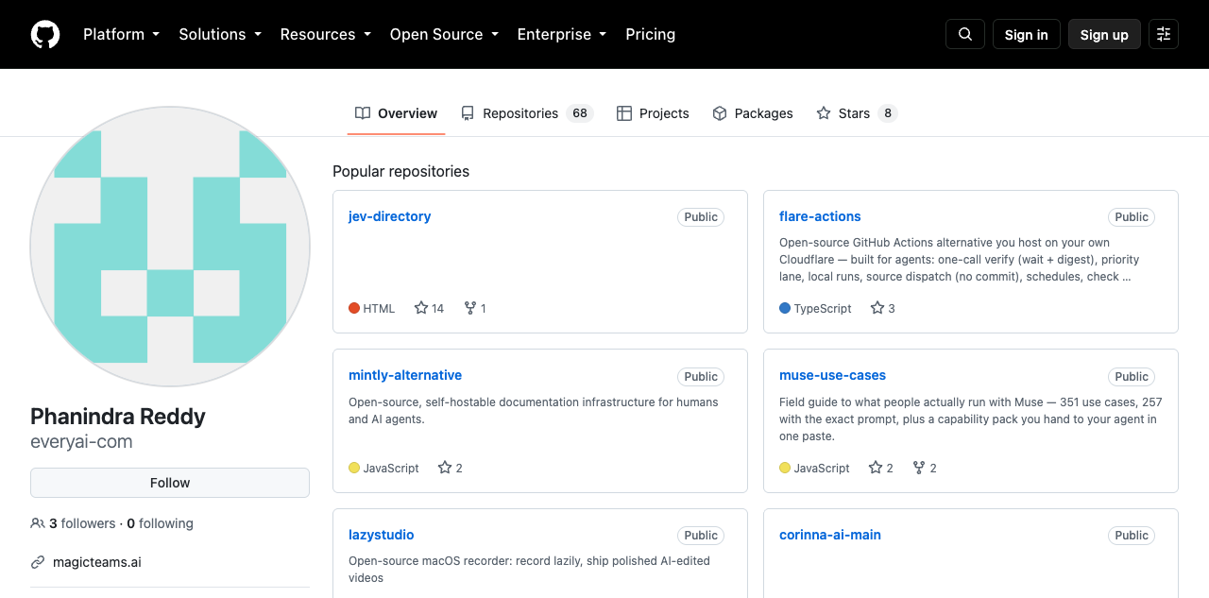Click the Stars count badge 8
This screenshot has height=598, width=1209.
click(887, 113)
